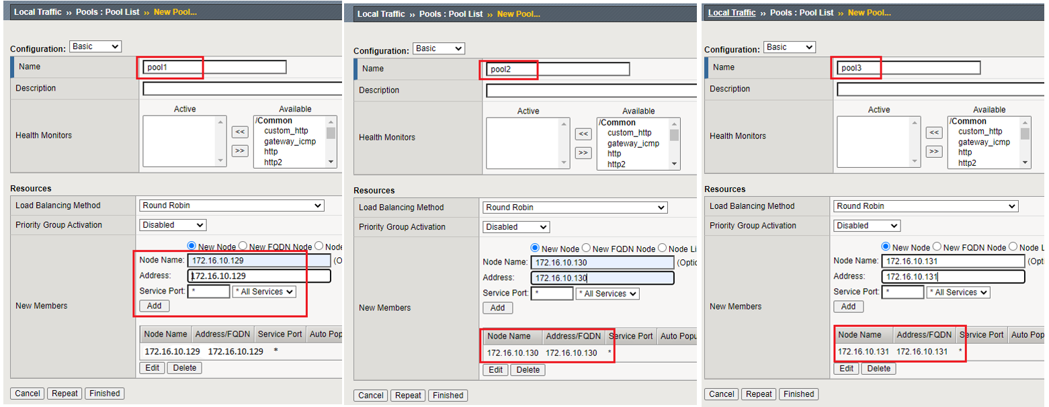Open Priority Group Activation dropdown for pool3
The width and height of the screenshot is (1049, 407).
[x=867, y=226]
